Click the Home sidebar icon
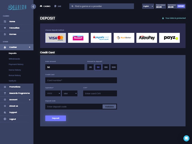The height and width of the screenshot is (144, 192). pos(5,21)
